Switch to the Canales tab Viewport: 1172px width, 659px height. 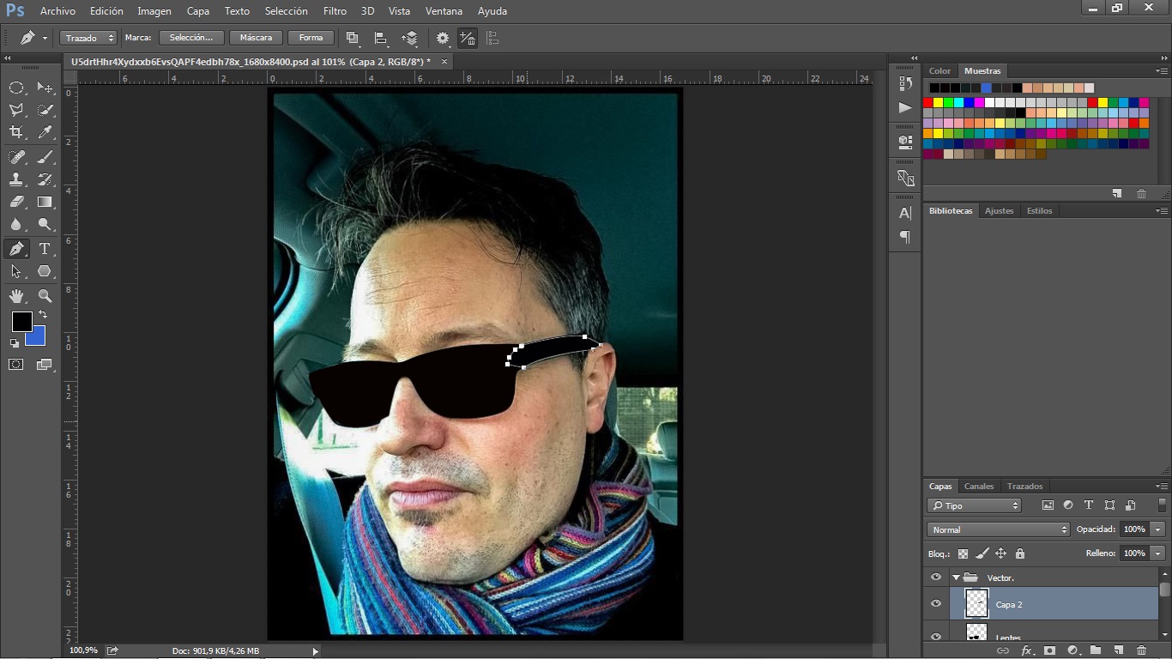pos(979,486)
